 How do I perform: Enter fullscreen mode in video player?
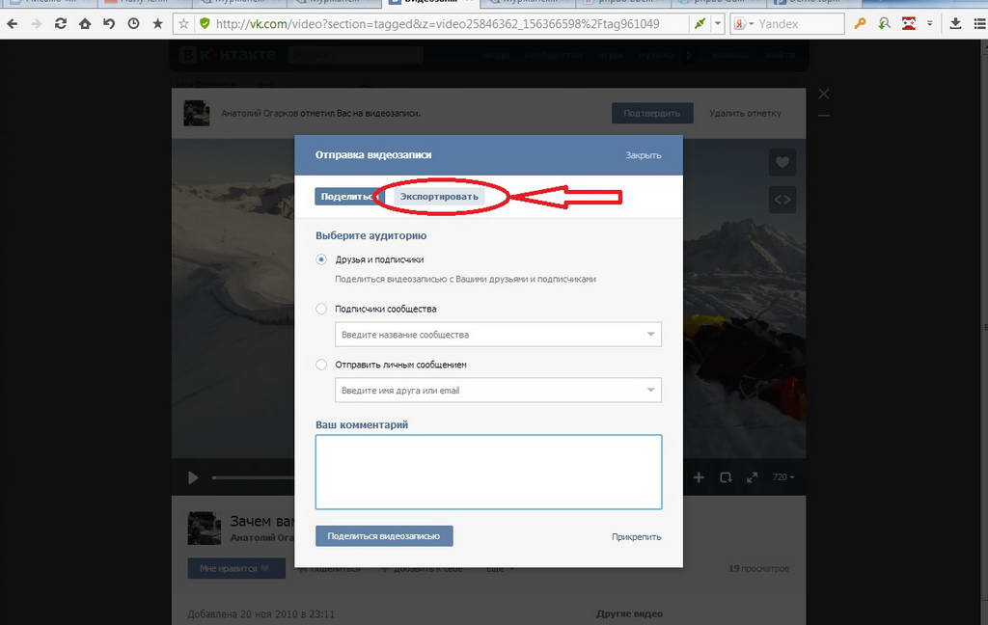click(x=752, y=477)
